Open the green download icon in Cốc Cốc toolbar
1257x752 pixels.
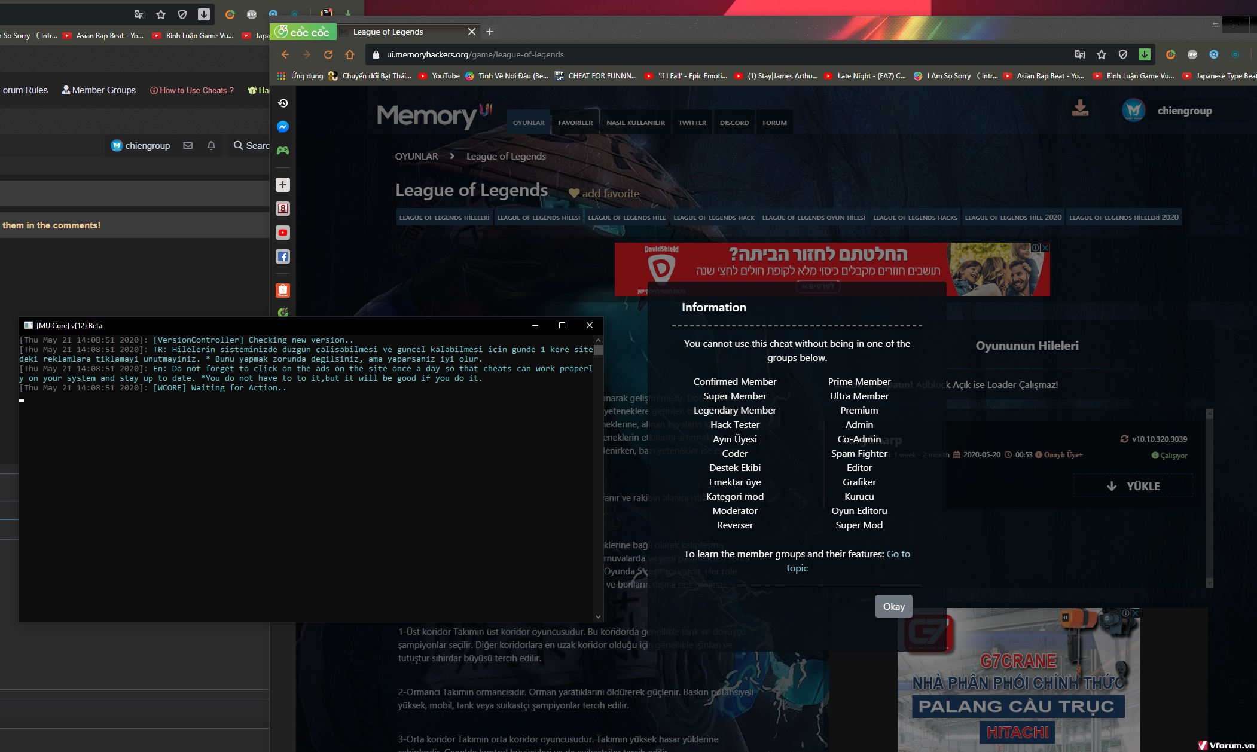pyautogui.click(x=1145, y=54)
